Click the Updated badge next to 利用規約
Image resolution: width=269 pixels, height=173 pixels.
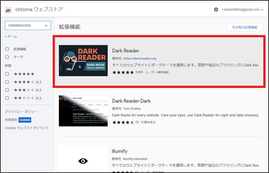coord(25,120)
